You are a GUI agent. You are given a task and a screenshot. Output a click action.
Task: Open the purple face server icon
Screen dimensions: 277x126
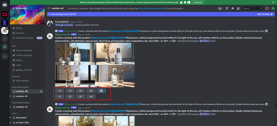tap(5, 23)
